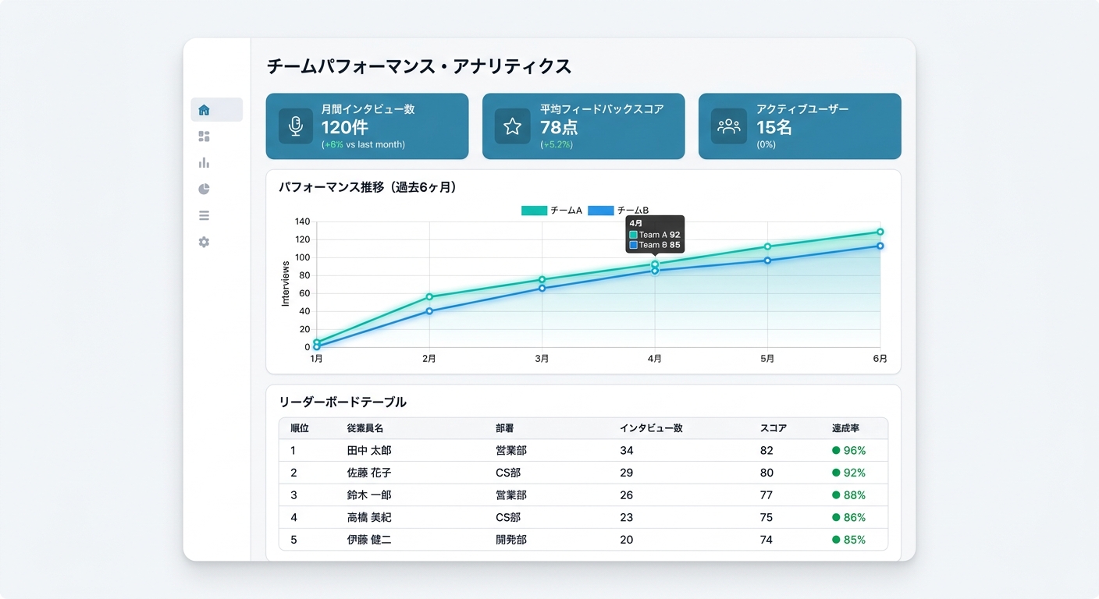Click the 月間インタビュー数 summary card

click(367, 126)
